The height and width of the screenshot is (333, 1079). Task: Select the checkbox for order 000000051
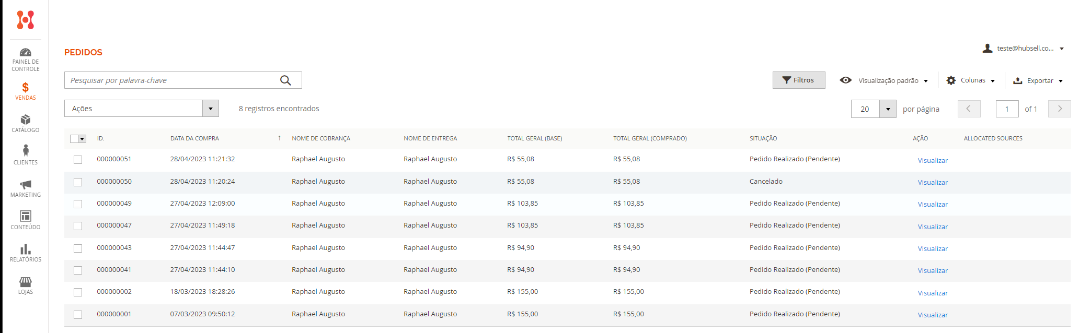[x=78, y=160]
